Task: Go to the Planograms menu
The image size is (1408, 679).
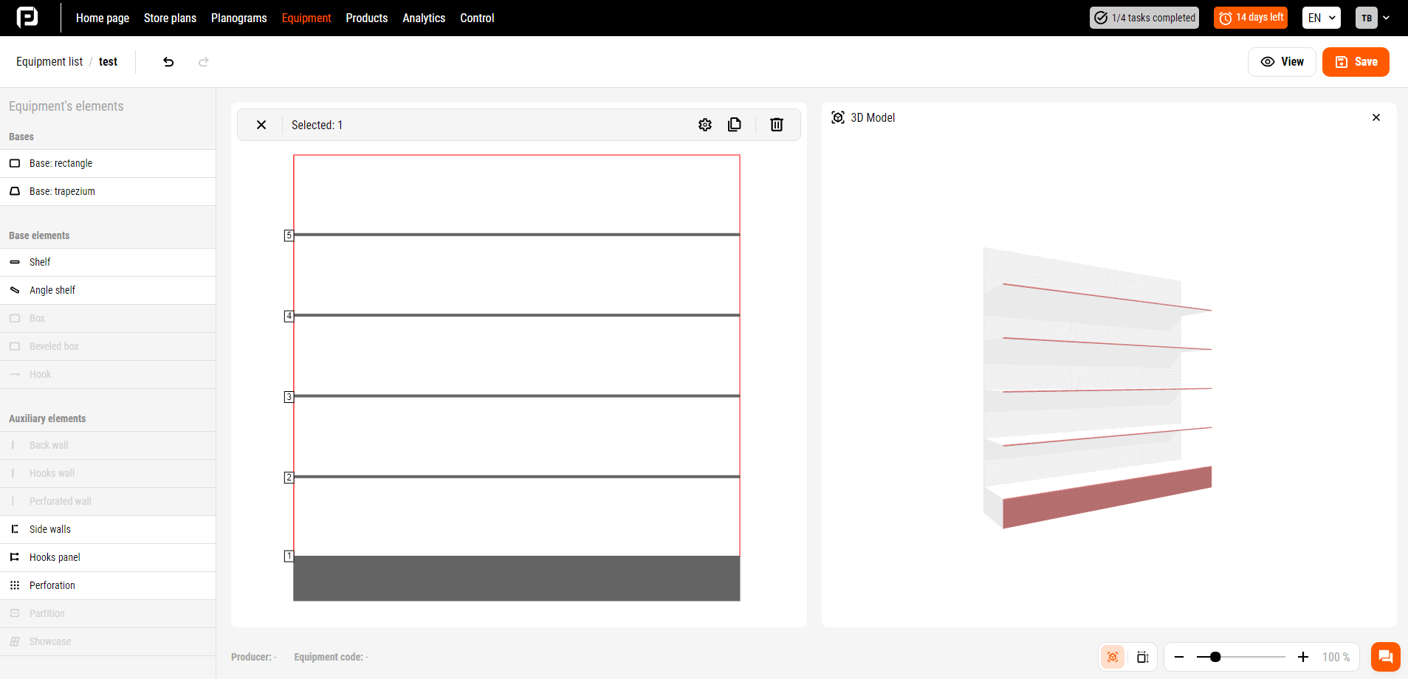Action: [x=238, y=18]
